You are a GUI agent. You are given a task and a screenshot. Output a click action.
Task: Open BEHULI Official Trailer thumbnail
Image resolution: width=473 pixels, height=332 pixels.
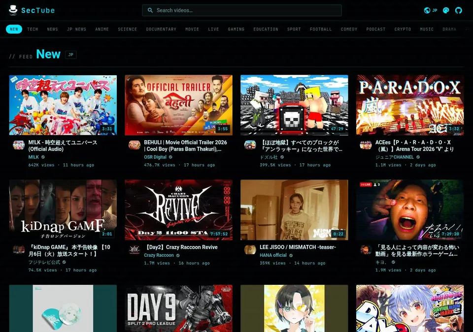tap(178, 105)
